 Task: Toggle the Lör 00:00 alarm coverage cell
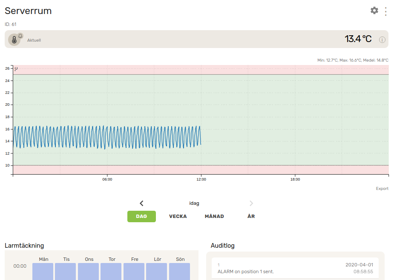tap(156, 271)
